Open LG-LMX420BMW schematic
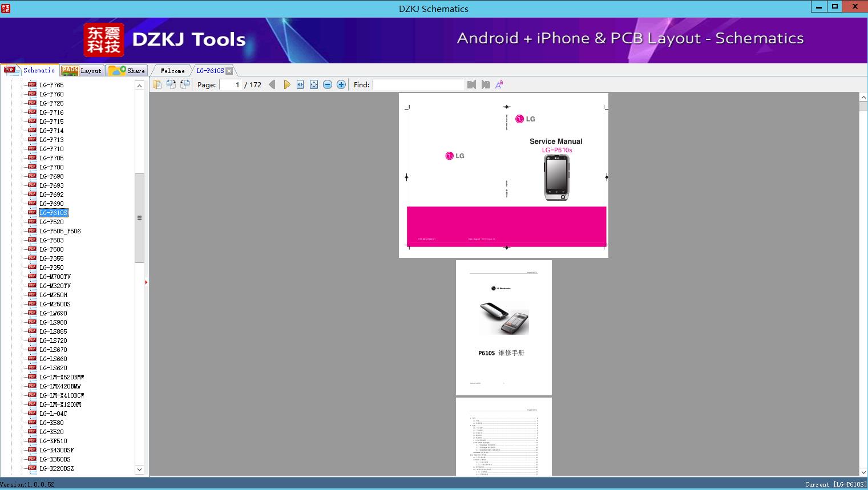Viewport: 868px width, 490px height. [60, 386]
